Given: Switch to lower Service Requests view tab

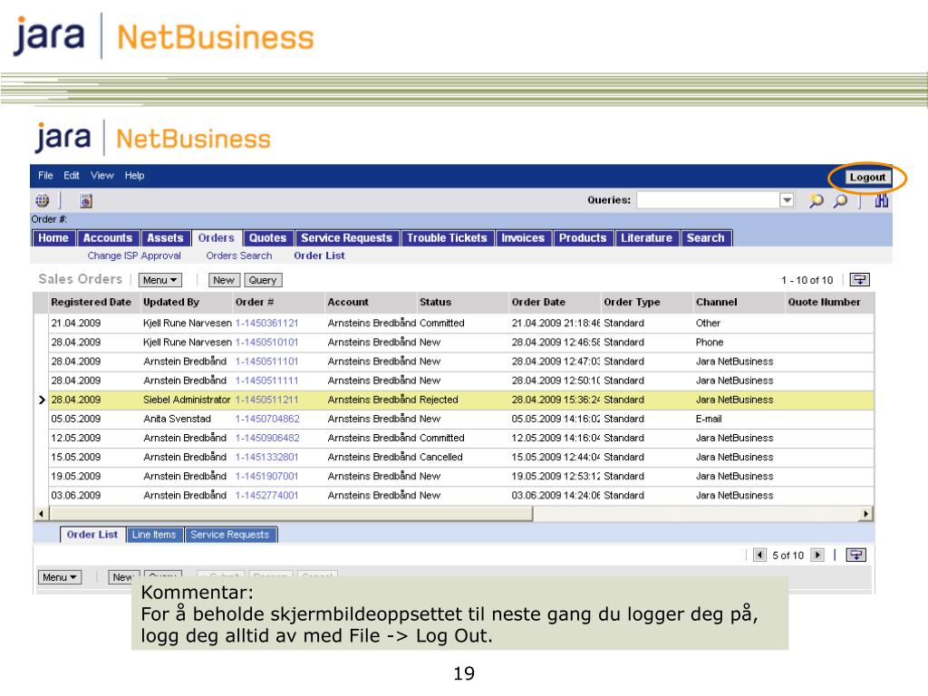Looking at the screenshot, I should pyautogui.click(x=229, y=535).
